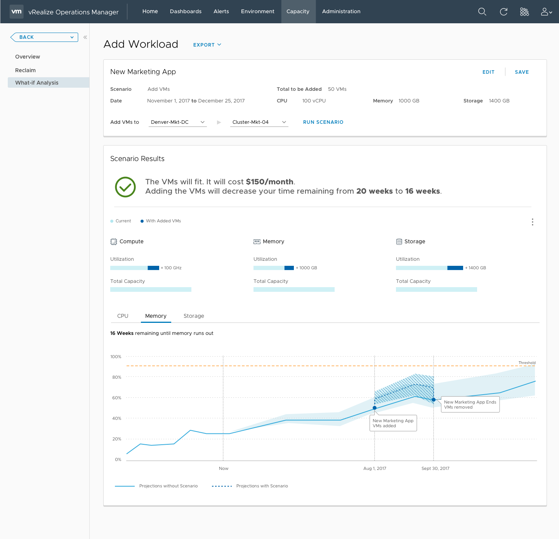Click the Memory utilization bar
The width and height of the screenshot is (559, 539).
pos(274,268)
